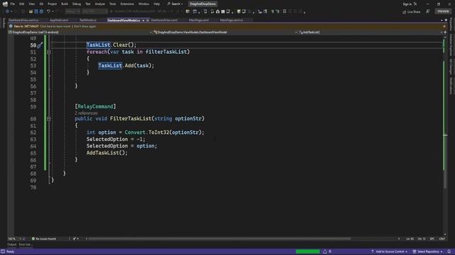Screen dimensions: 455x255
Task: Open the Extensions menu
Action: click(x=127, y=4)
